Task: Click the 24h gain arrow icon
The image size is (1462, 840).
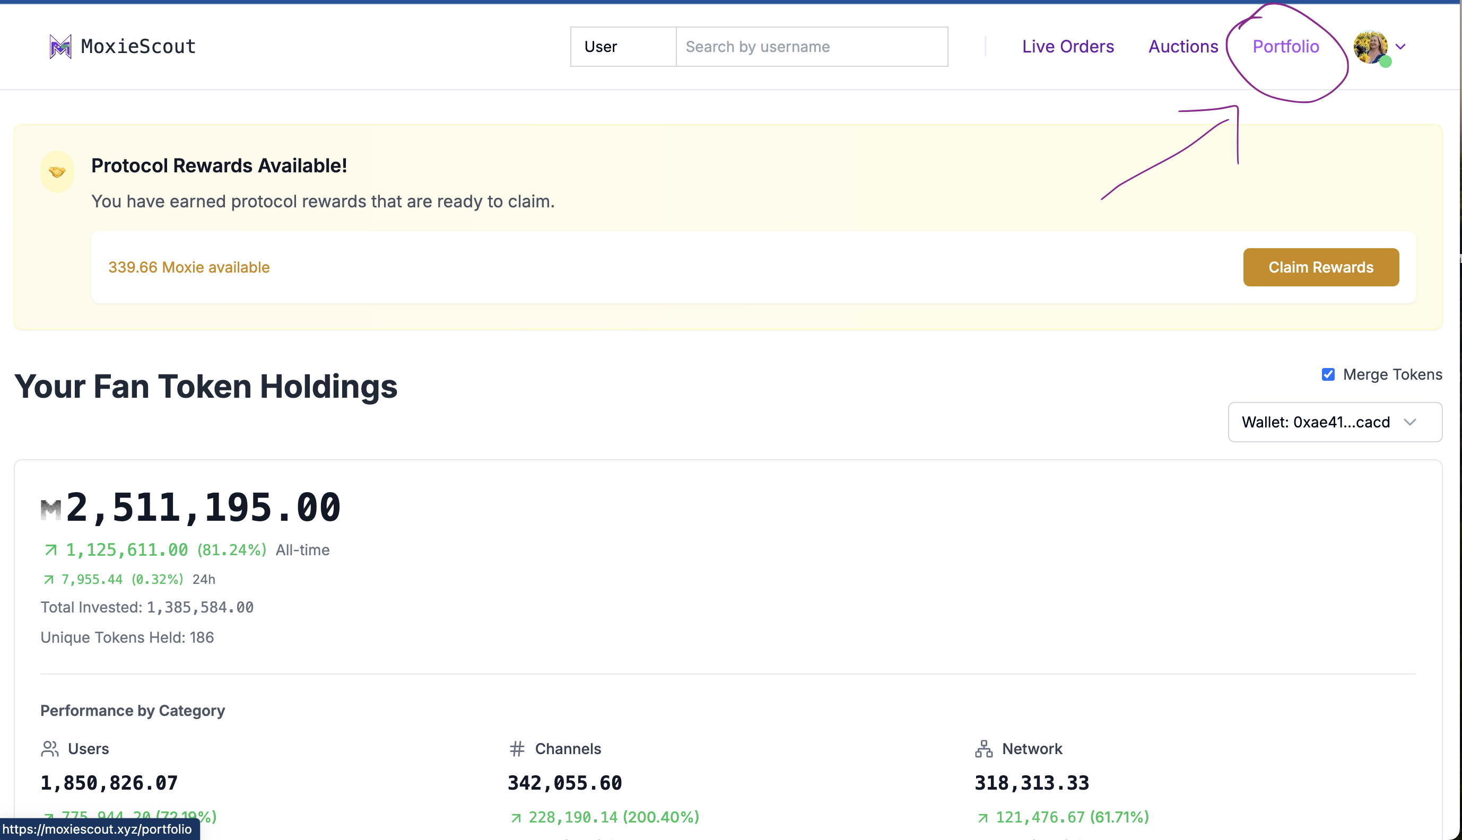Action: [48, 579]
